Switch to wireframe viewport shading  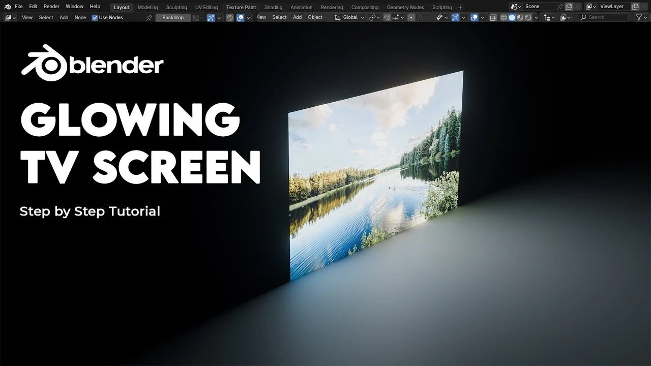[x=504, y=17]
